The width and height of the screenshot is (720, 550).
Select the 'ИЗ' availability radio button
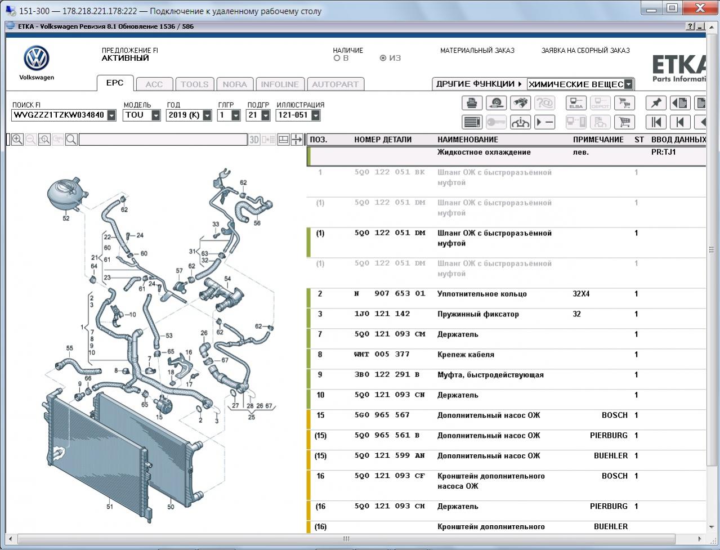383,58
